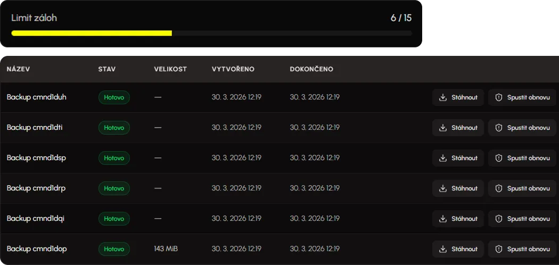Click download icon for Backup cmnd1dti
559x265 pixels.
tap(442, 128)
